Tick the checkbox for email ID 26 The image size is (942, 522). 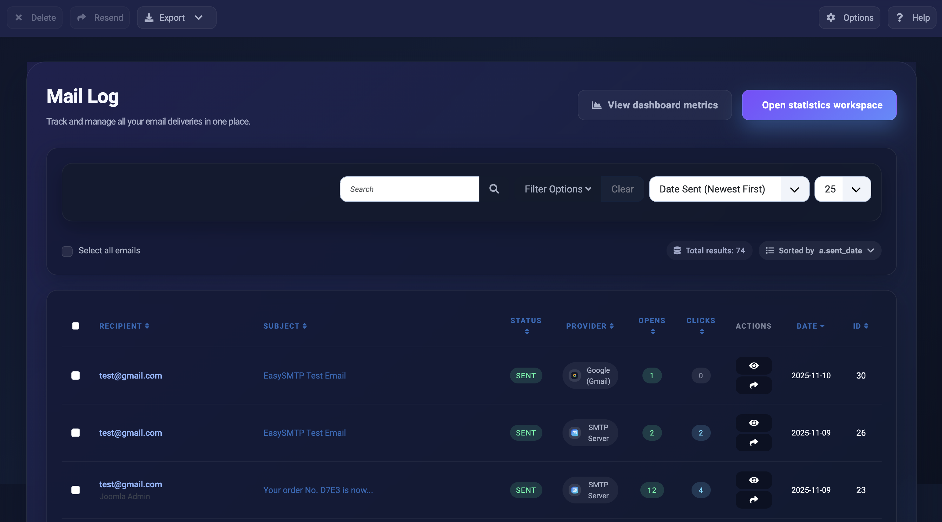pos(76,432)
